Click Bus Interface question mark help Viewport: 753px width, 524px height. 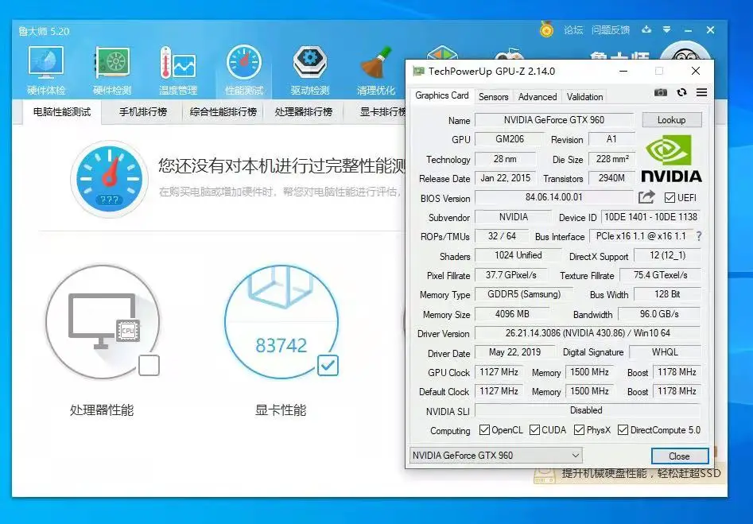point(699,236)
